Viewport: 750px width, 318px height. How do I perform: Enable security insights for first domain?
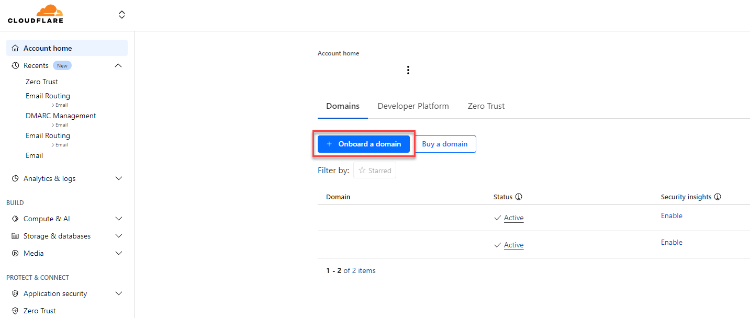pos(671,215)
